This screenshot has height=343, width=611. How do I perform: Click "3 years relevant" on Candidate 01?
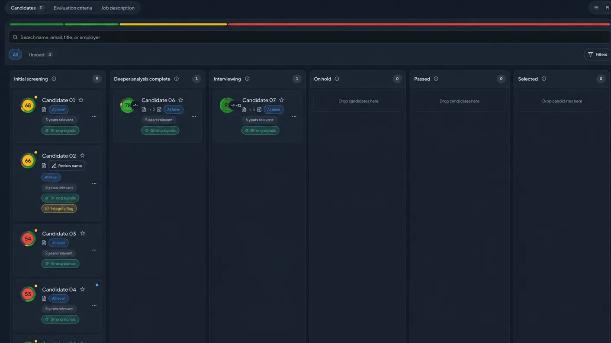(x=59, y=120)
